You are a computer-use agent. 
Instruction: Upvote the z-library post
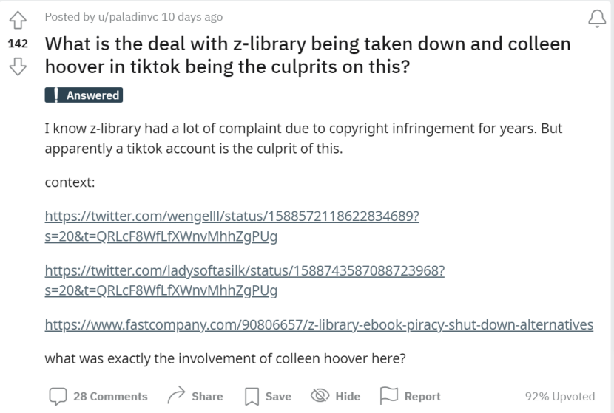[17, 18]
